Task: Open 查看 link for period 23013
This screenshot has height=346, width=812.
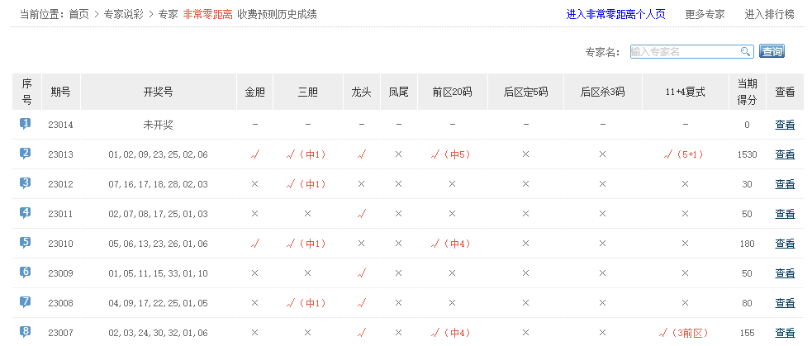Action: [785, 154]
